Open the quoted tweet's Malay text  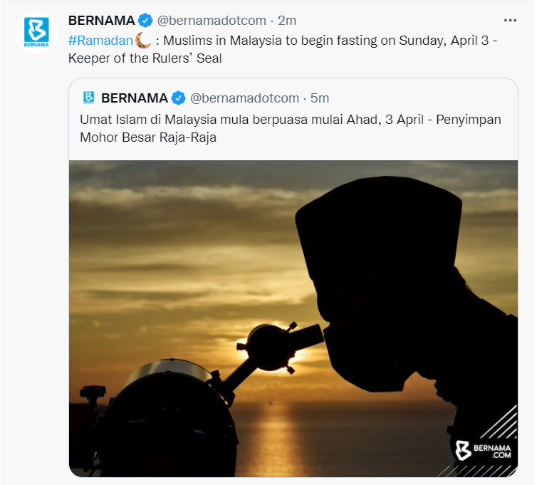tap(291, 128)
